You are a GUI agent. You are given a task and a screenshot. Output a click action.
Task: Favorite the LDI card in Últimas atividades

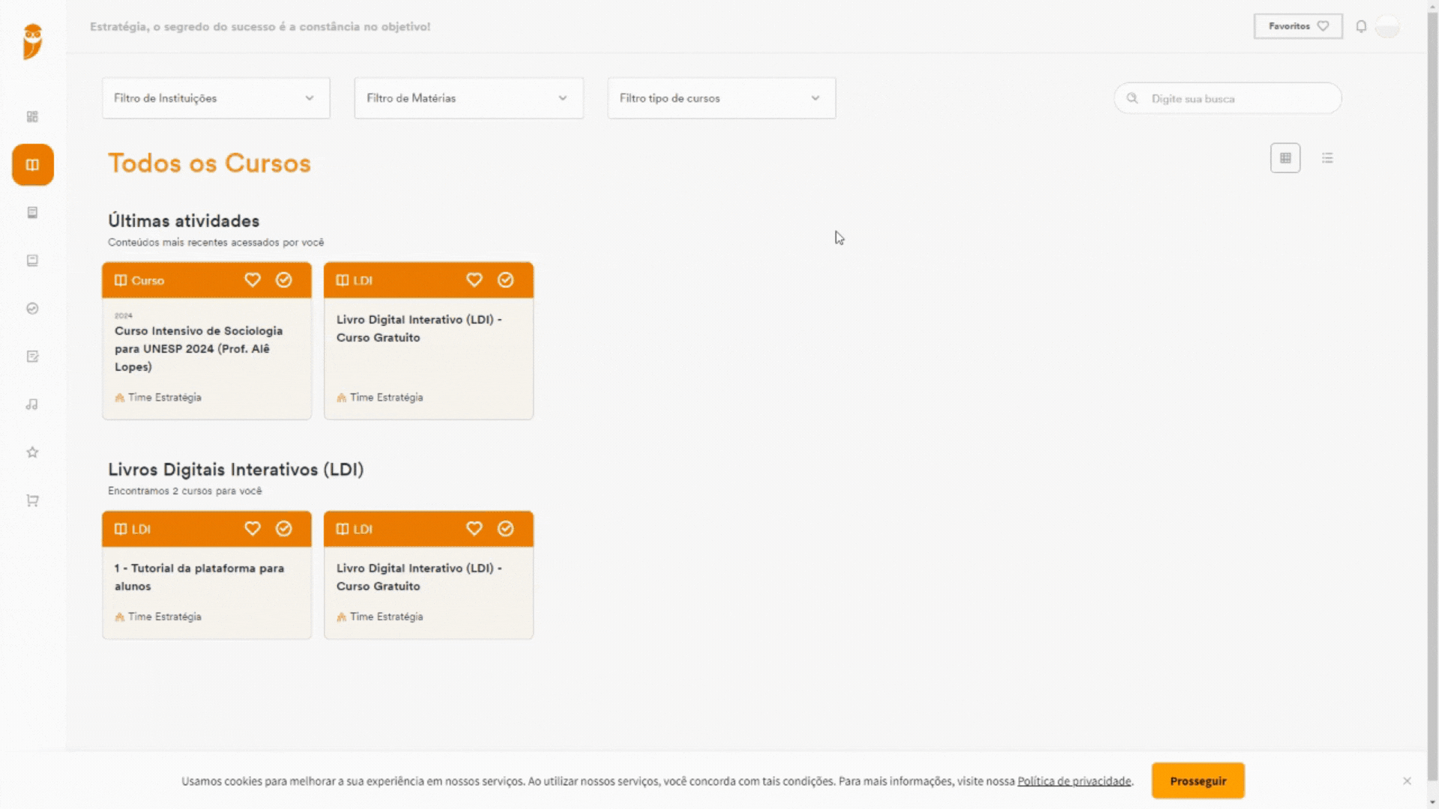click(x=474, y=280)
